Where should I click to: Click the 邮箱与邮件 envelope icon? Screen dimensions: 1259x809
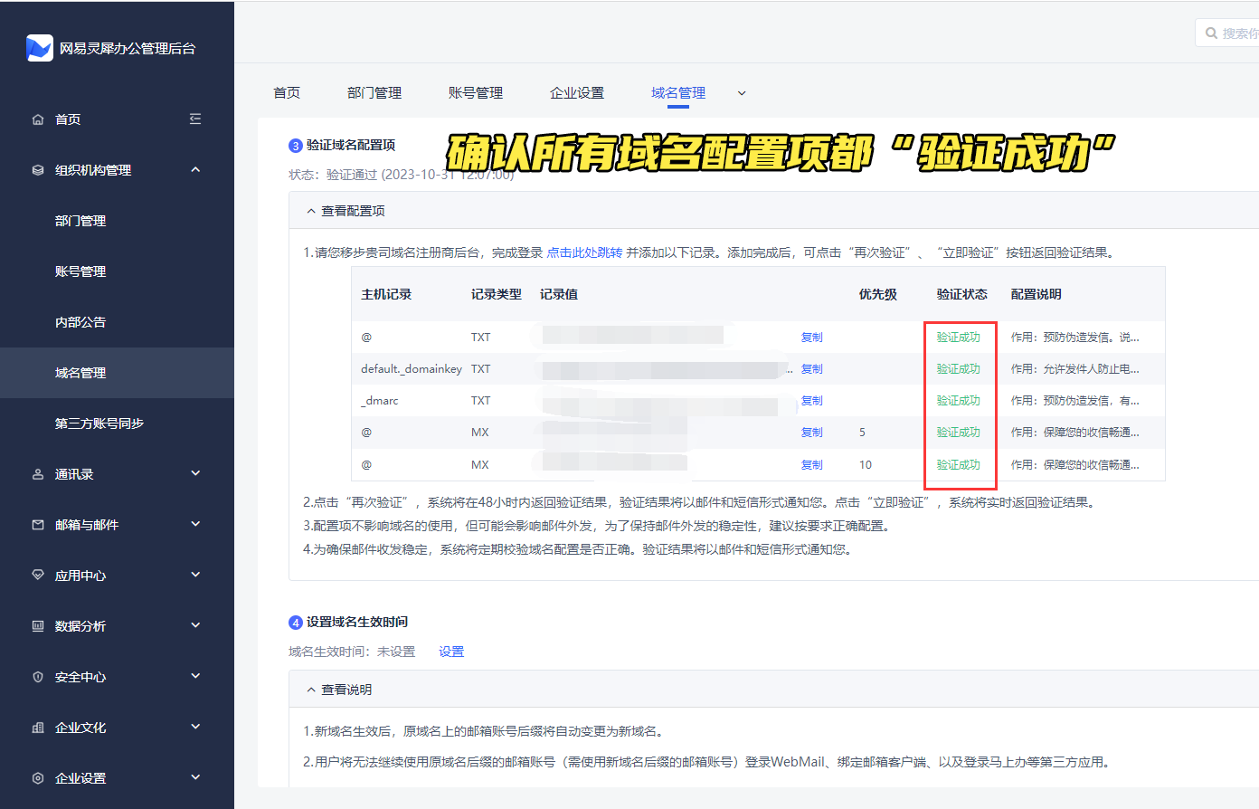tap(38, 525)
